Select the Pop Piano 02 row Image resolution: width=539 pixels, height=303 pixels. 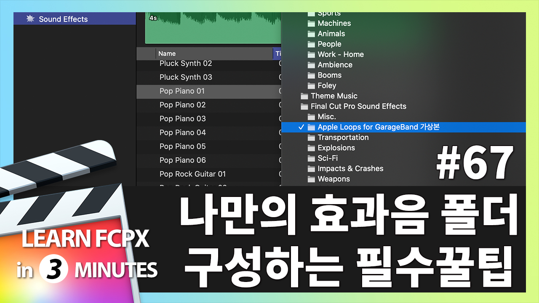(209, 105)
